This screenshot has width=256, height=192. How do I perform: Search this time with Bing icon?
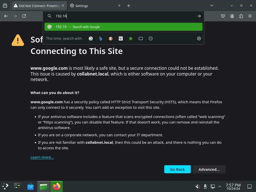(x=101, y=38)
